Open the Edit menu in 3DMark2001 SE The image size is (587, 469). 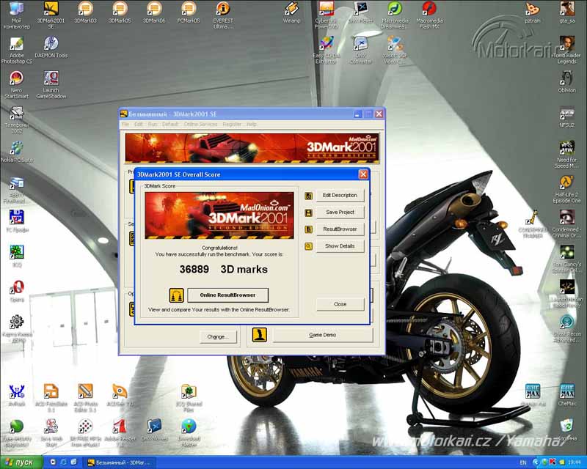coord(139,124)
